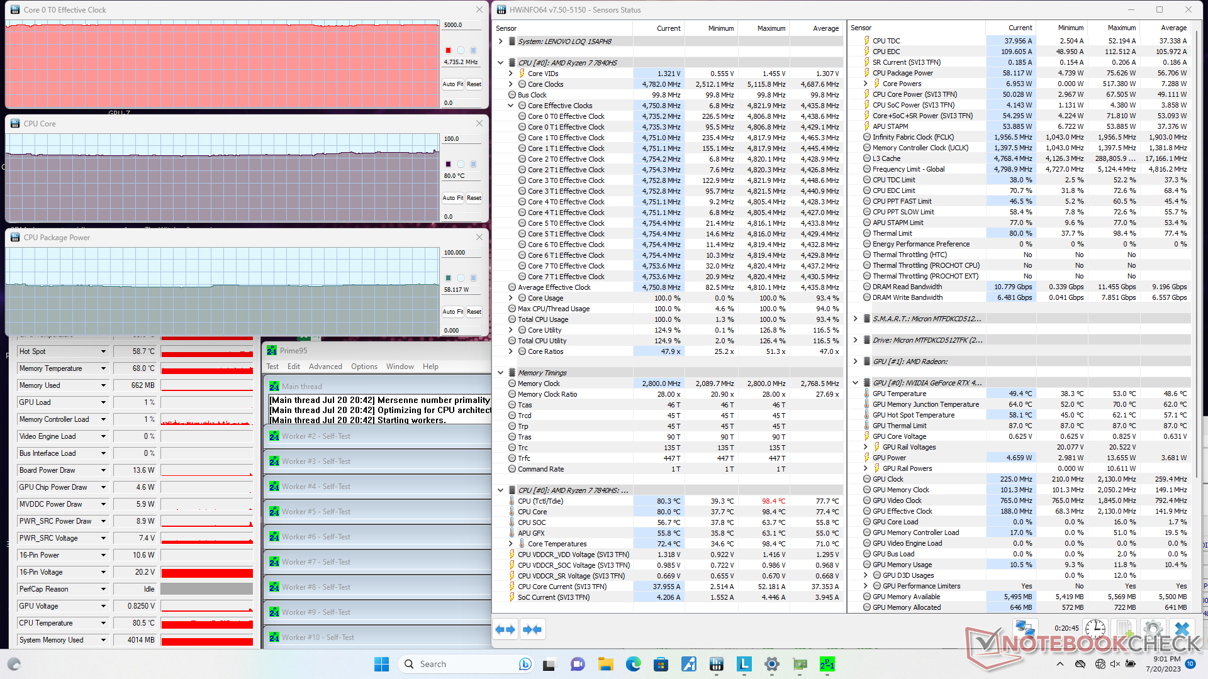Open the network remote monitoring icon in HWiNFO

[1026, 629]
